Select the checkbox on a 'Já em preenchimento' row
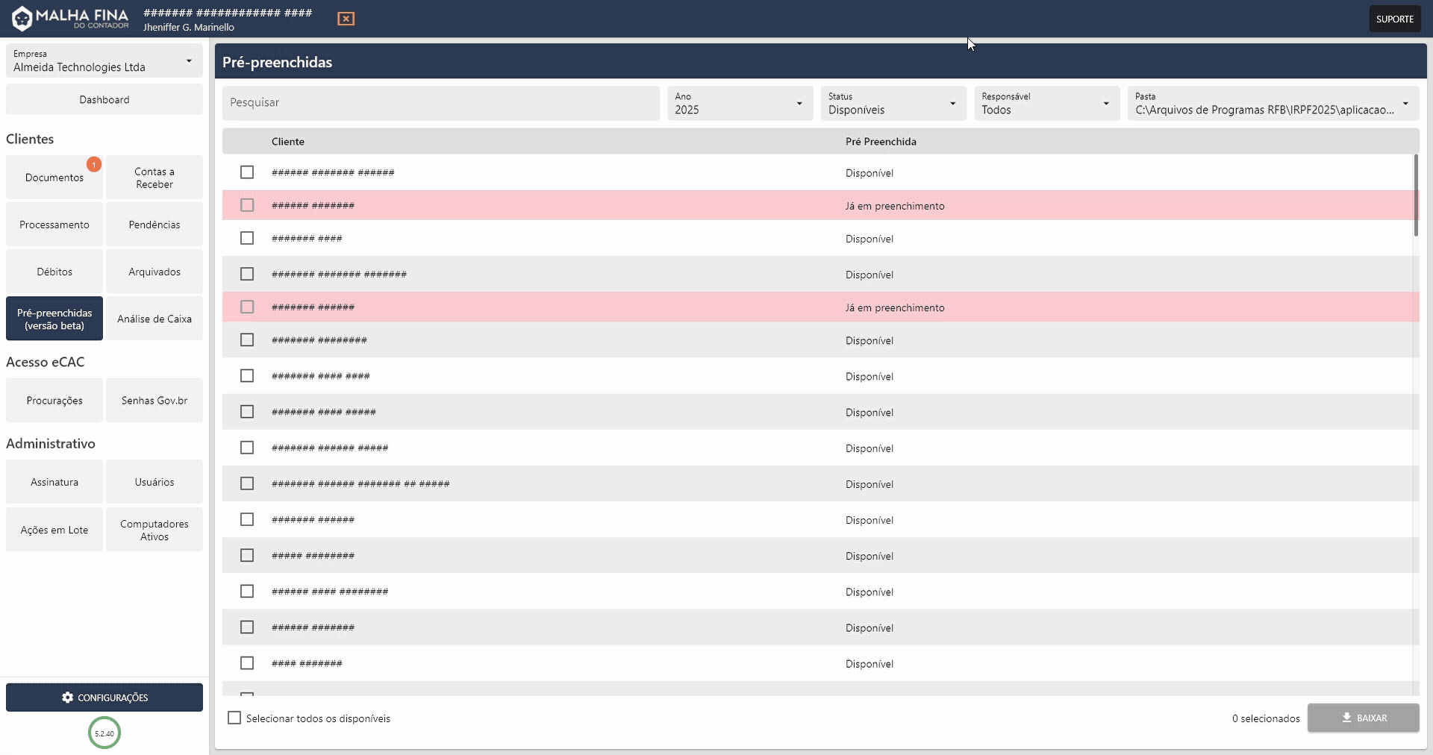Image resolution: width=1433 pixels, height=755 pixels. click(247, 204)
